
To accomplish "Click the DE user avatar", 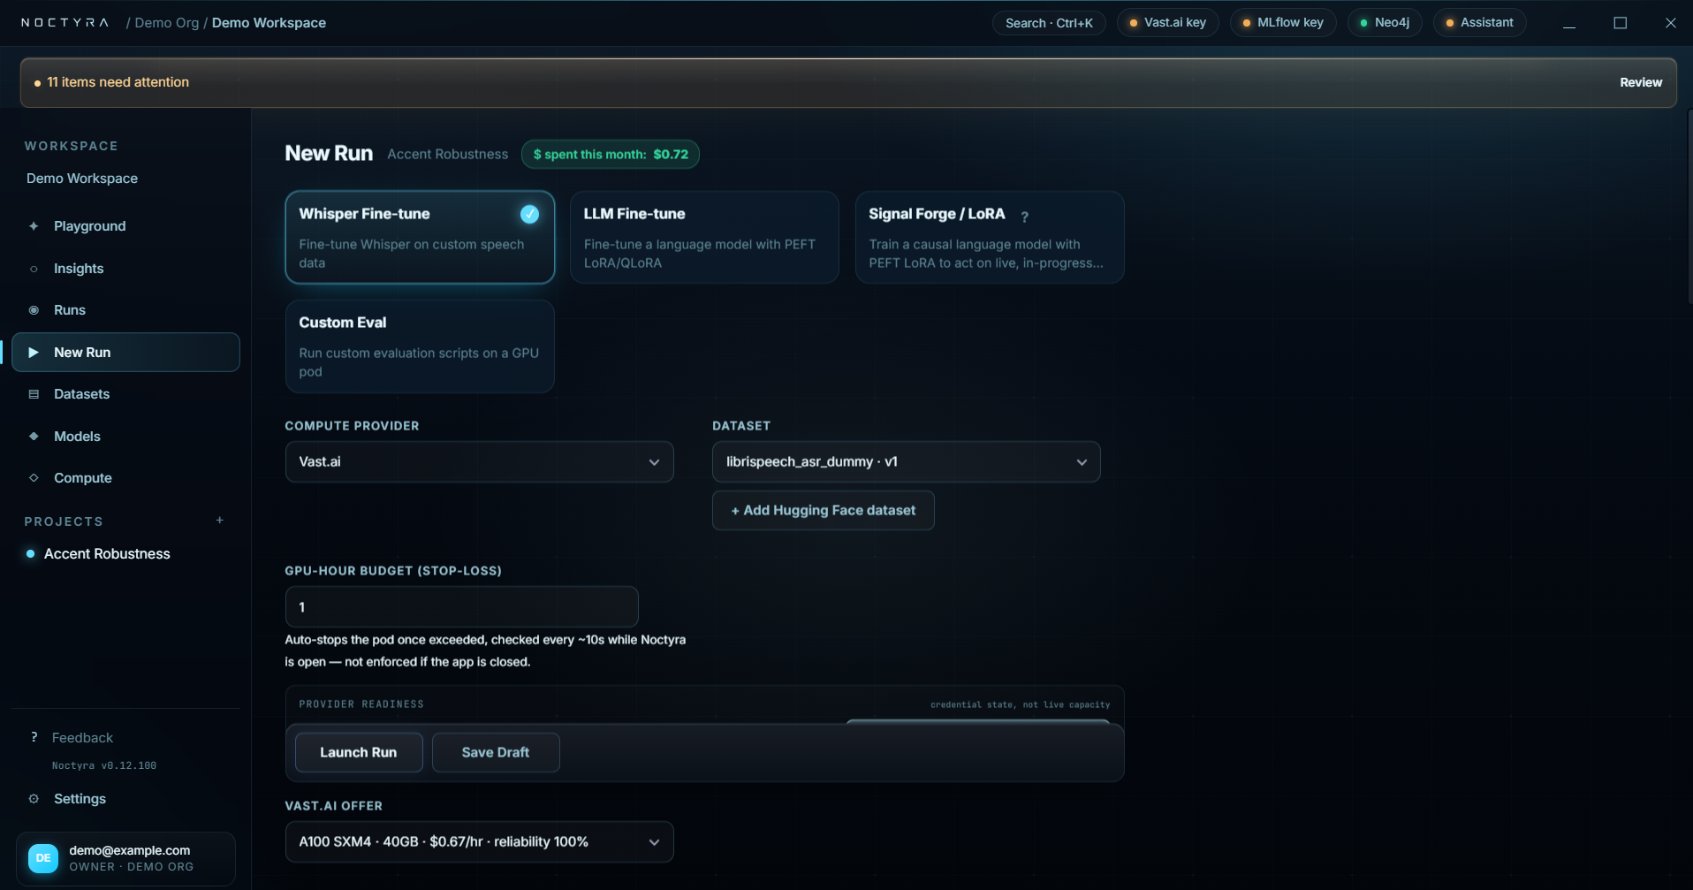I will point(43,858).
